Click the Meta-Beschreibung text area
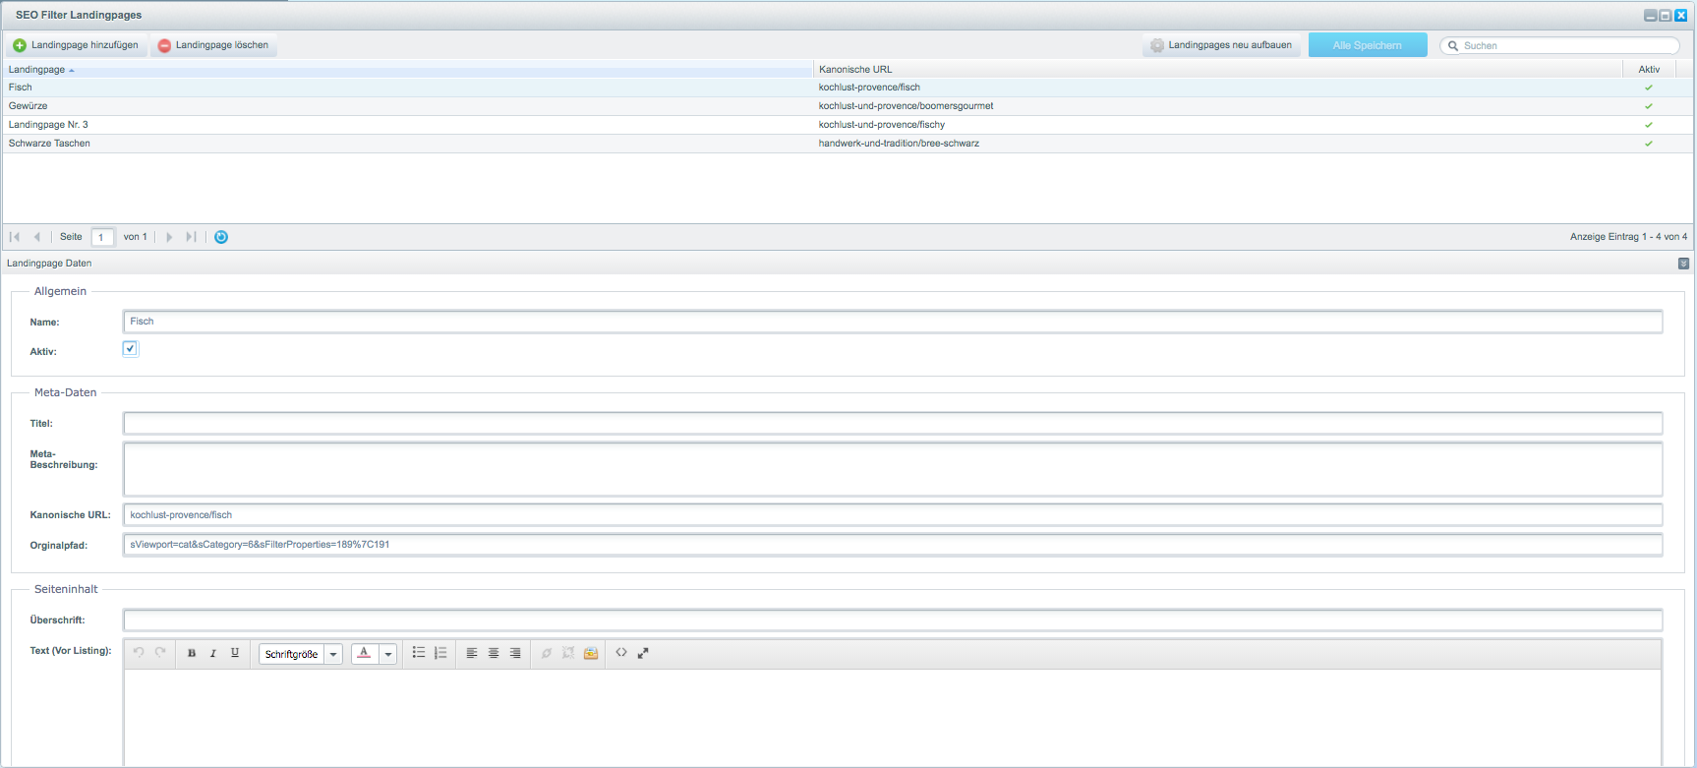This screenshot has width=1697, height=768. 893,469
